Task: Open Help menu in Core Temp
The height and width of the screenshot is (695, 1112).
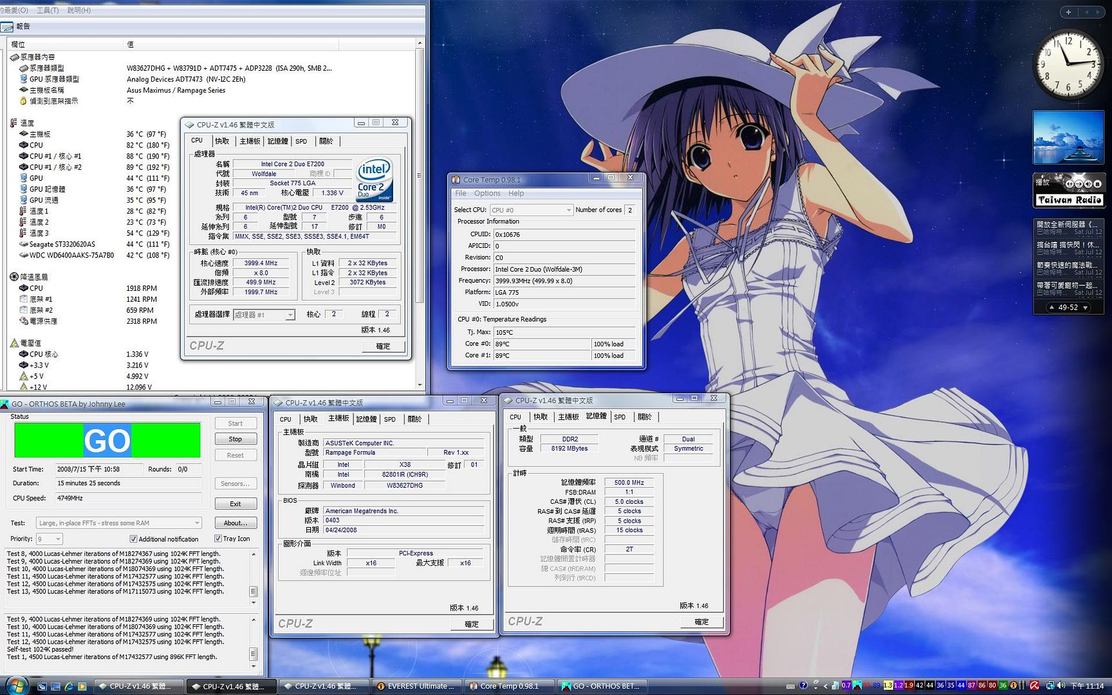Action: click(x=516, y=193)
